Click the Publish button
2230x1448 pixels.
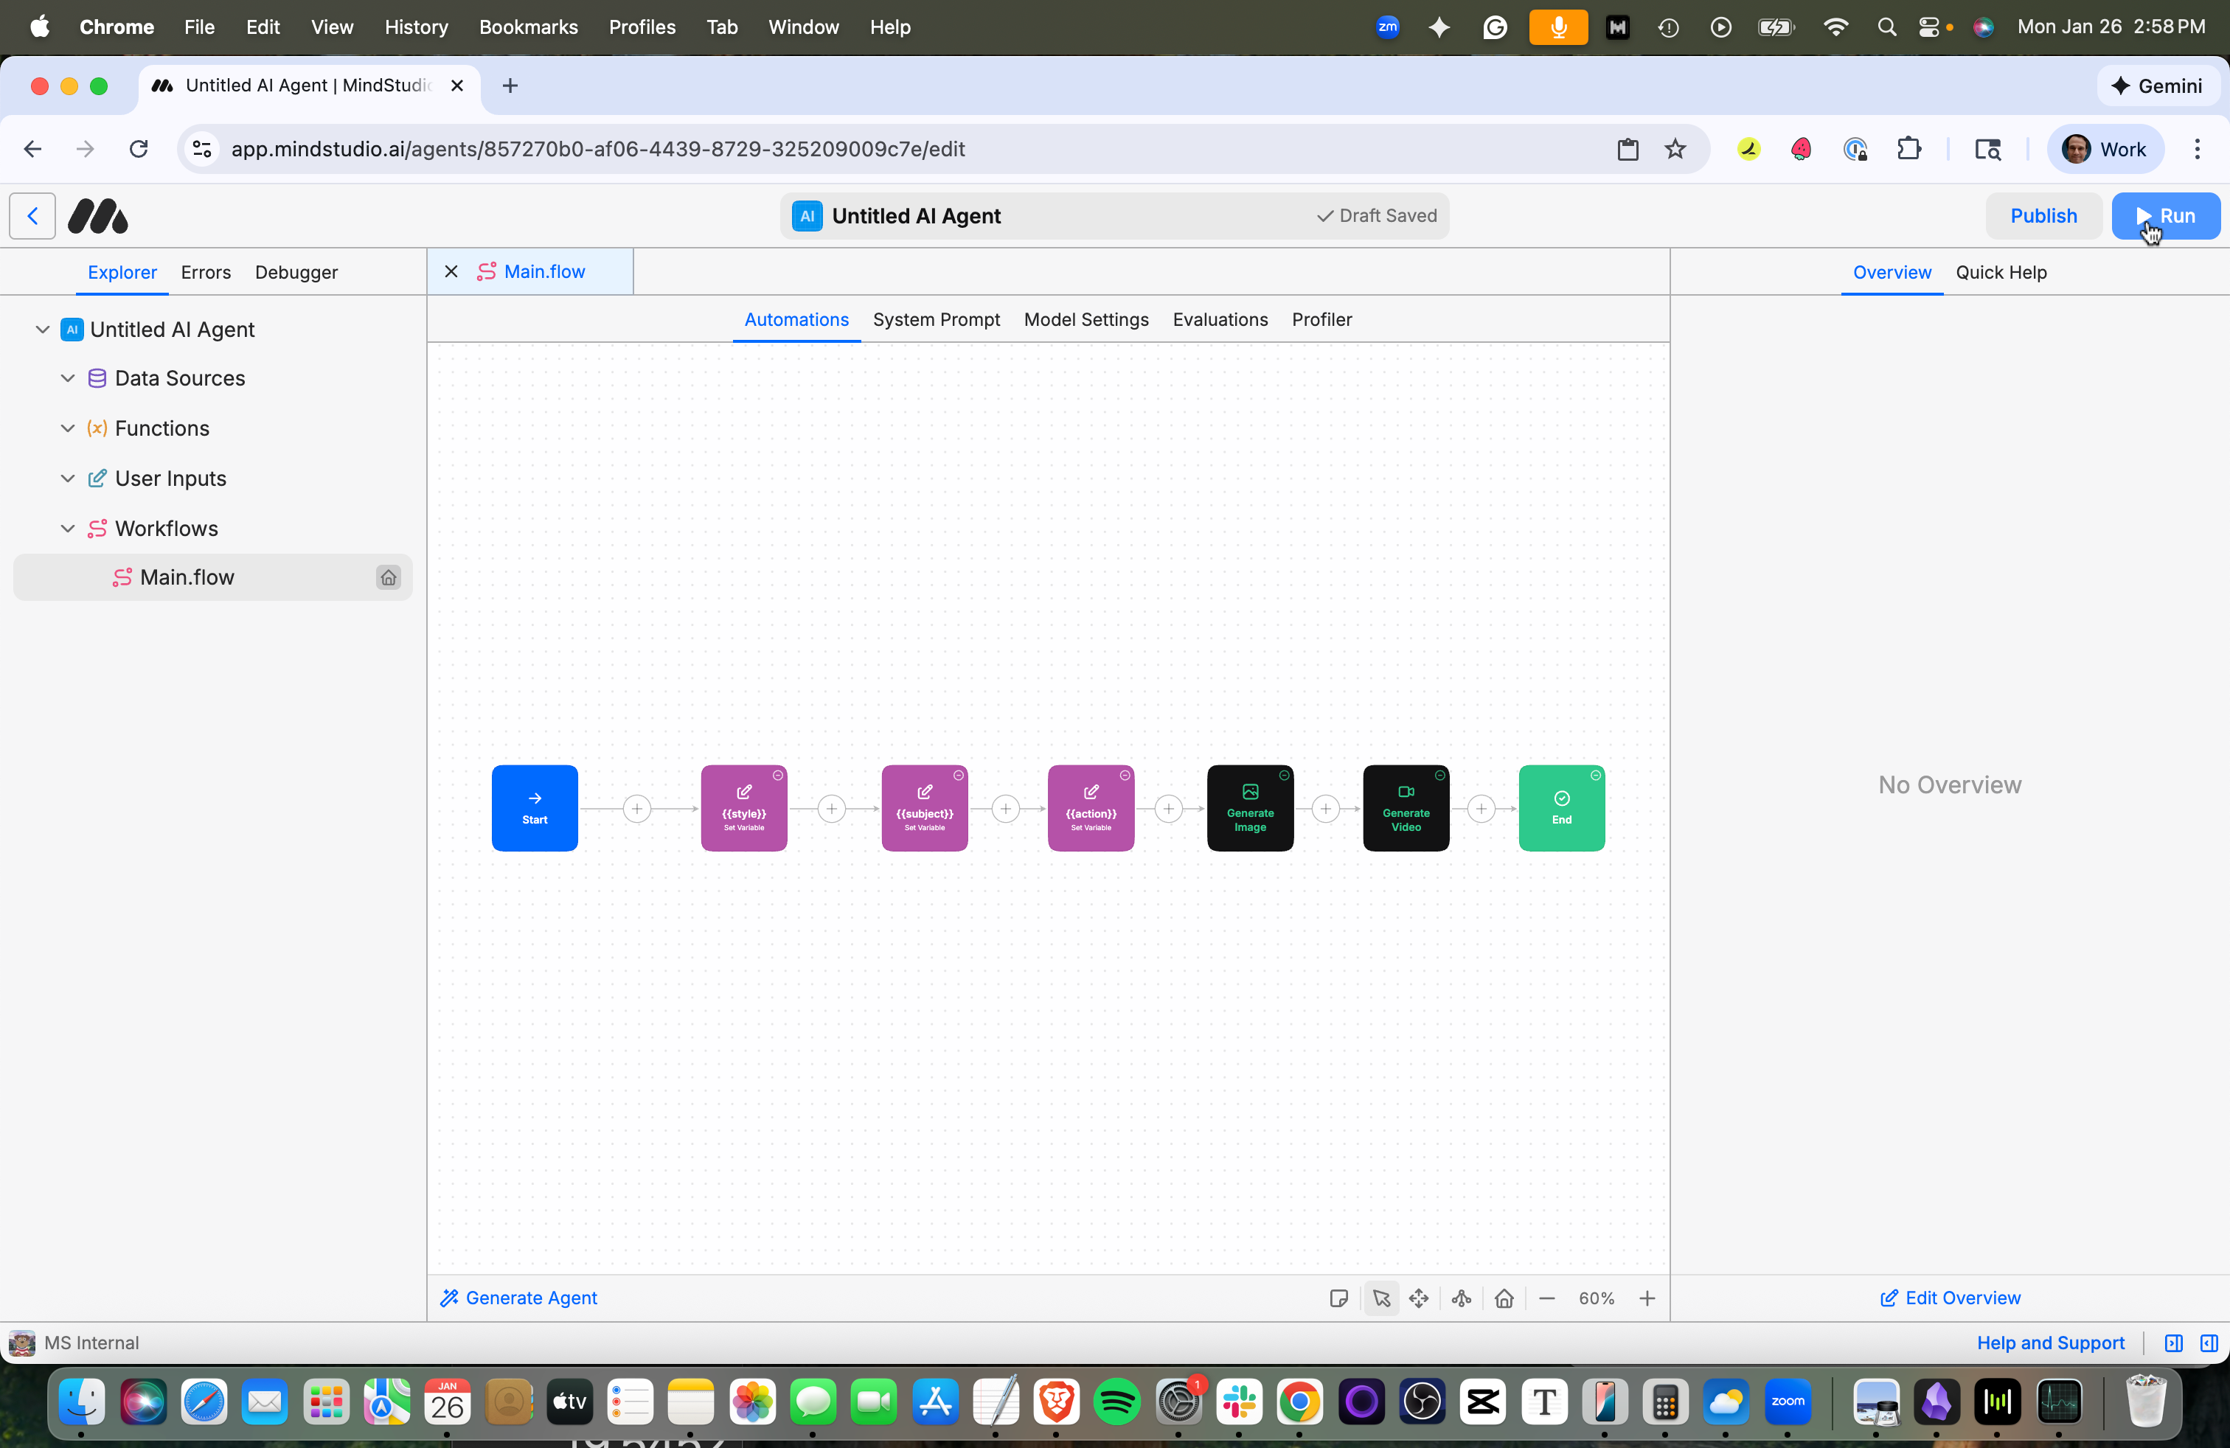(2043, 215)
